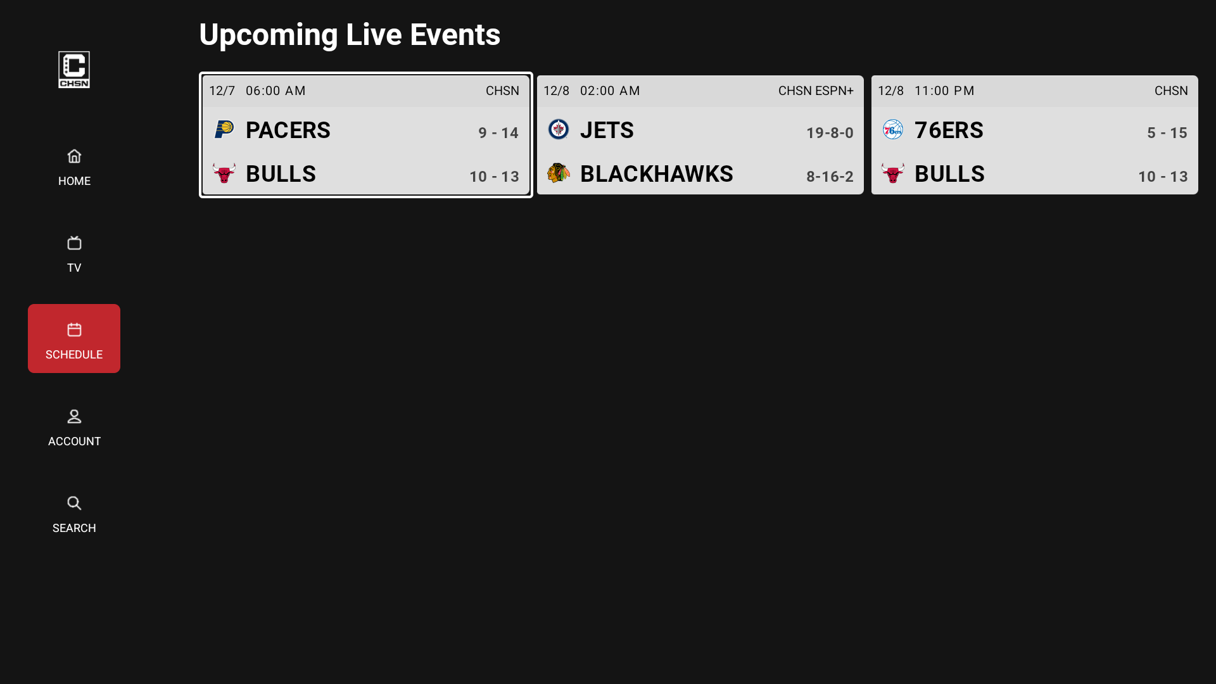Image resolution: width=1216 pixels, height=684 pixels.
Task: Click the Bulls logo in Pacers game card
Action: pyautogui.click(x=224, y=173)
